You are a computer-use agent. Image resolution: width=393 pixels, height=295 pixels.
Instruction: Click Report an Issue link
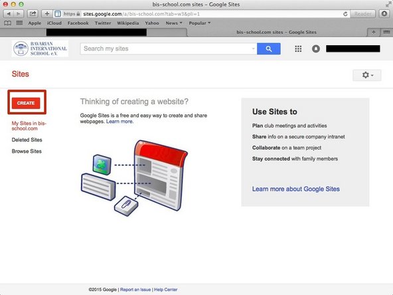click(x=135, y=290)
